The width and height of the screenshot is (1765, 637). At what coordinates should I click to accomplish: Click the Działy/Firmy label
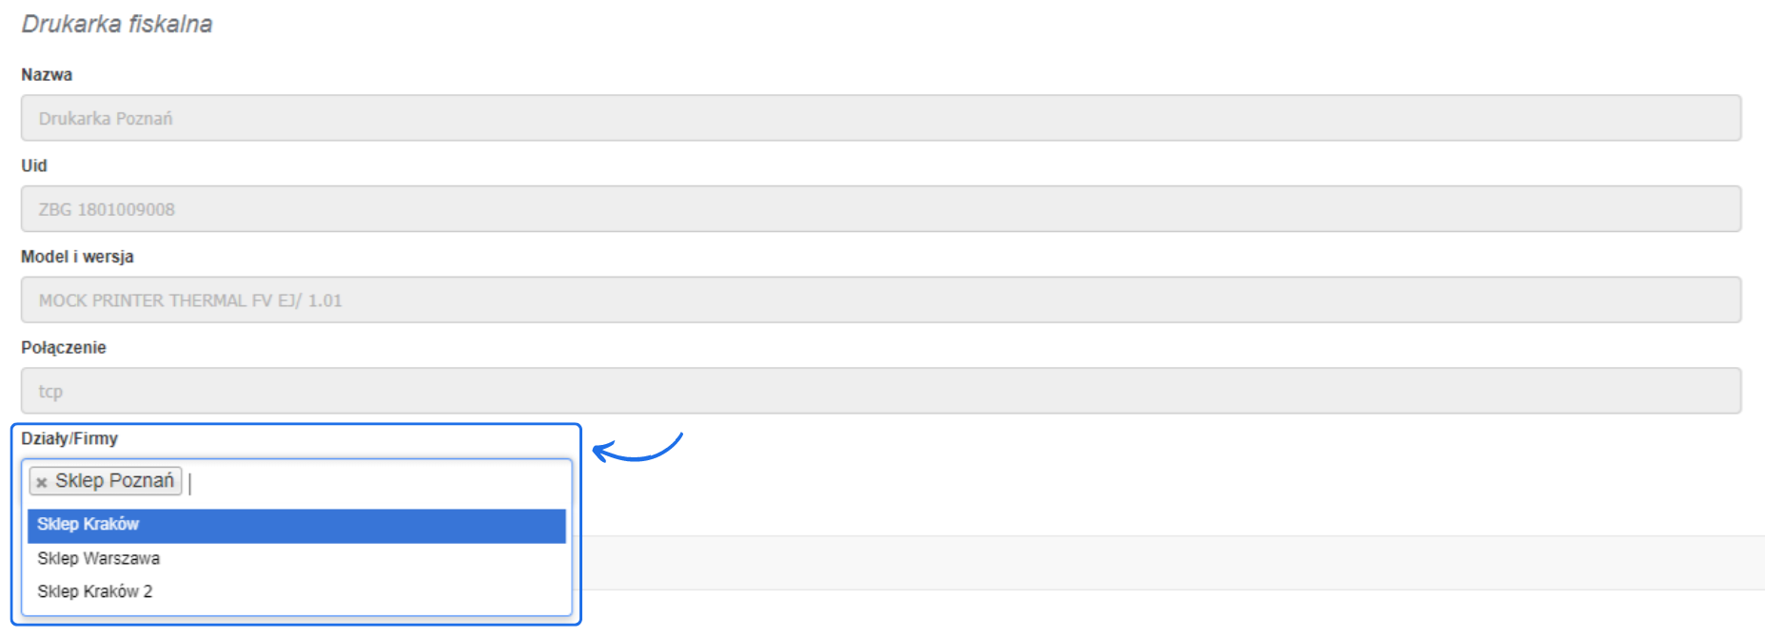pyautogui.click(x=69, y=438)
